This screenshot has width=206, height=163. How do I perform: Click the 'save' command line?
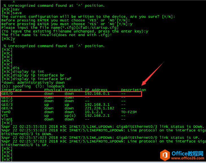[x=12, y=13]
